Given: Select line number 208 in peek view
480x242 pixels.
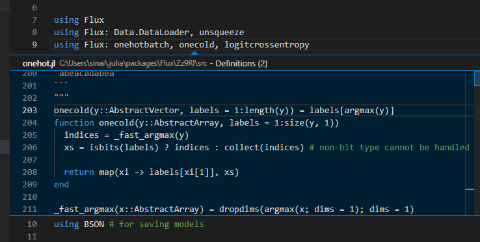Looking at the screenshot, I should [x=30, y=172].
